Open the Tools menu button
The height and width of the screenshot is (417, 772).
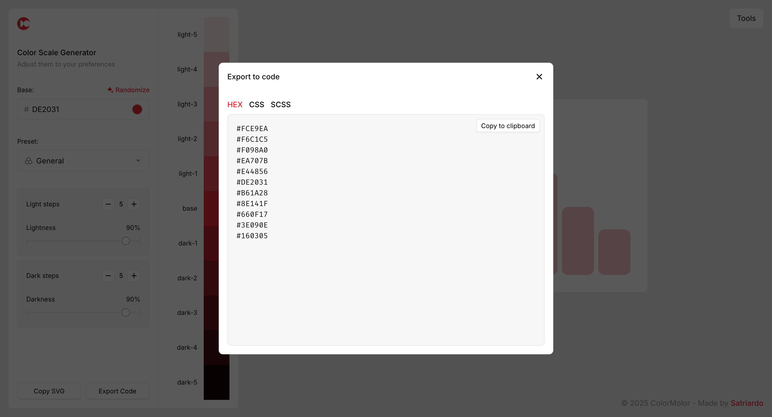[746, 18]
